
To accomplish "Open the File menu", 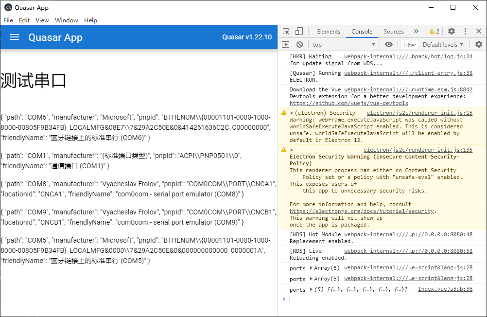I will pyautogui.click(x=8, y=20).
